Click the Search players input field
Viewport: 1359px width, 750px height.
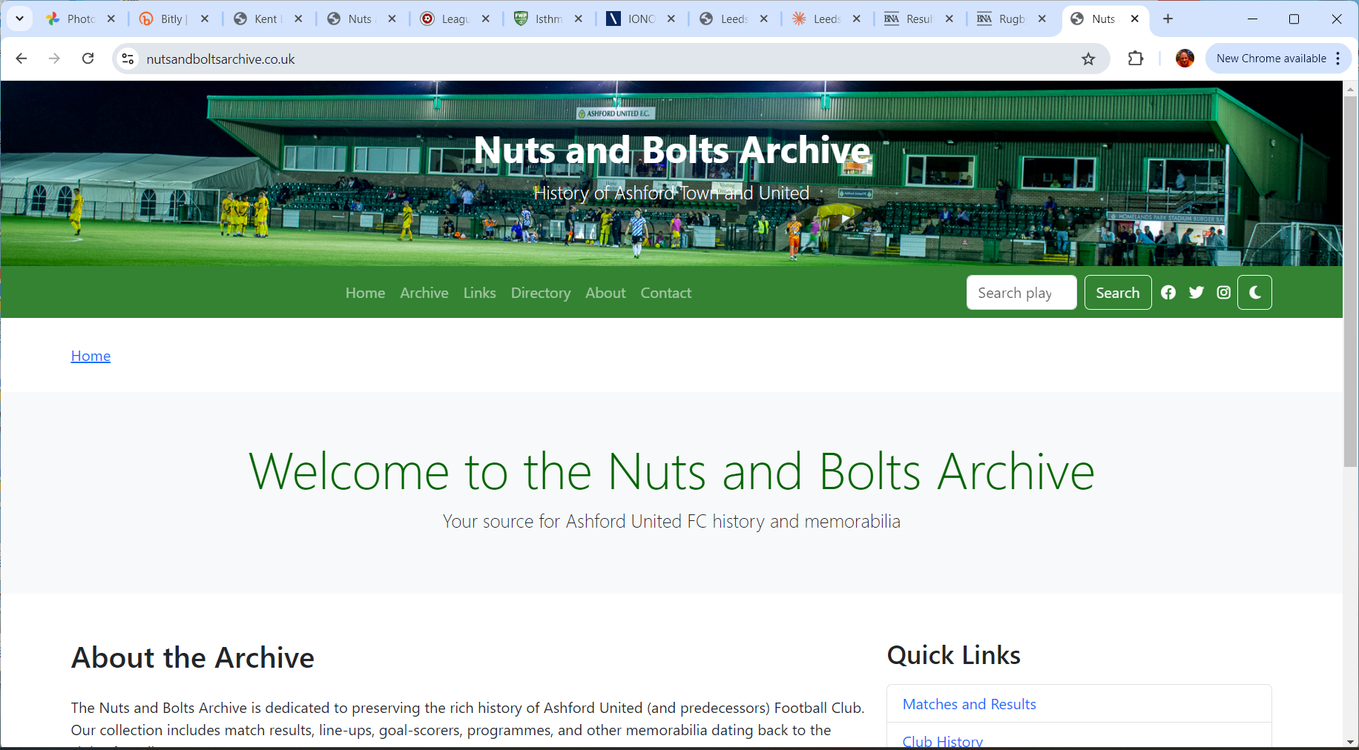(x=1021, y=293)
